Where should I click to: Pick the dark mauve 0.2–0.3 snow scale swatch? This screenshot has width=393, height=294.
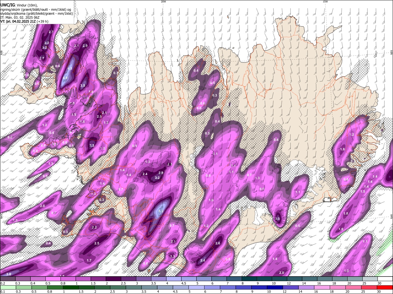pyautogui.click(x=8, y=279)
